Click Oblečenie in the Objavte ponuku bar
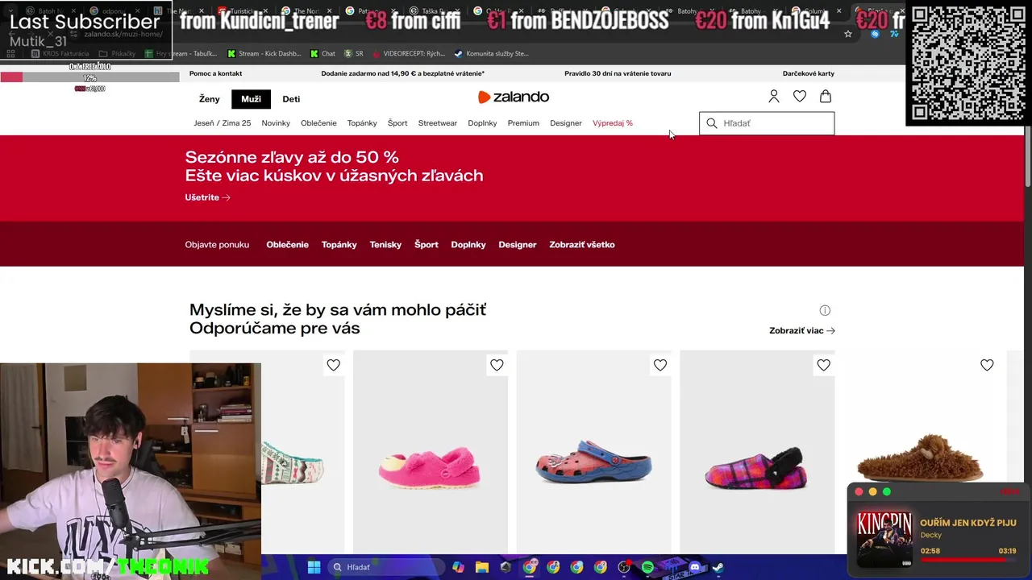The height and width of the screenshot is (580, 1032). point(287,245)
